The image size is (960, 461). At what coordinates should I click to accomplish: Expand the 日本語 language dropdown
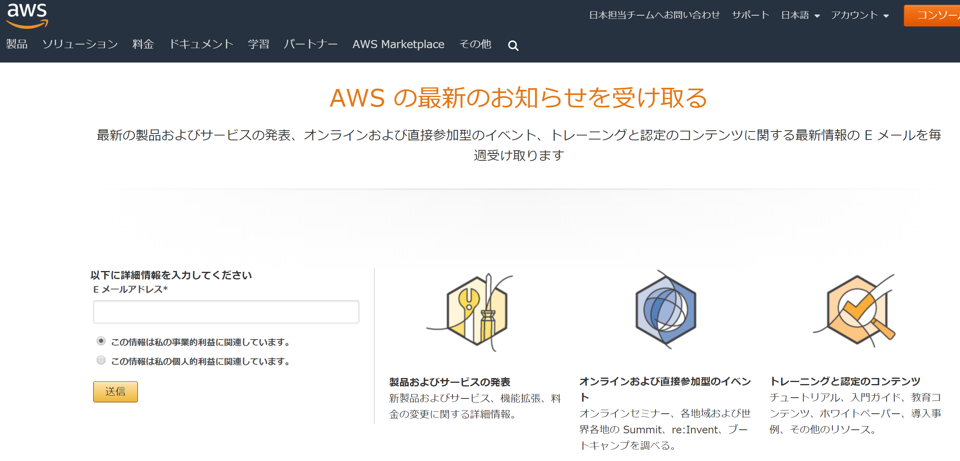coord(800,15)
